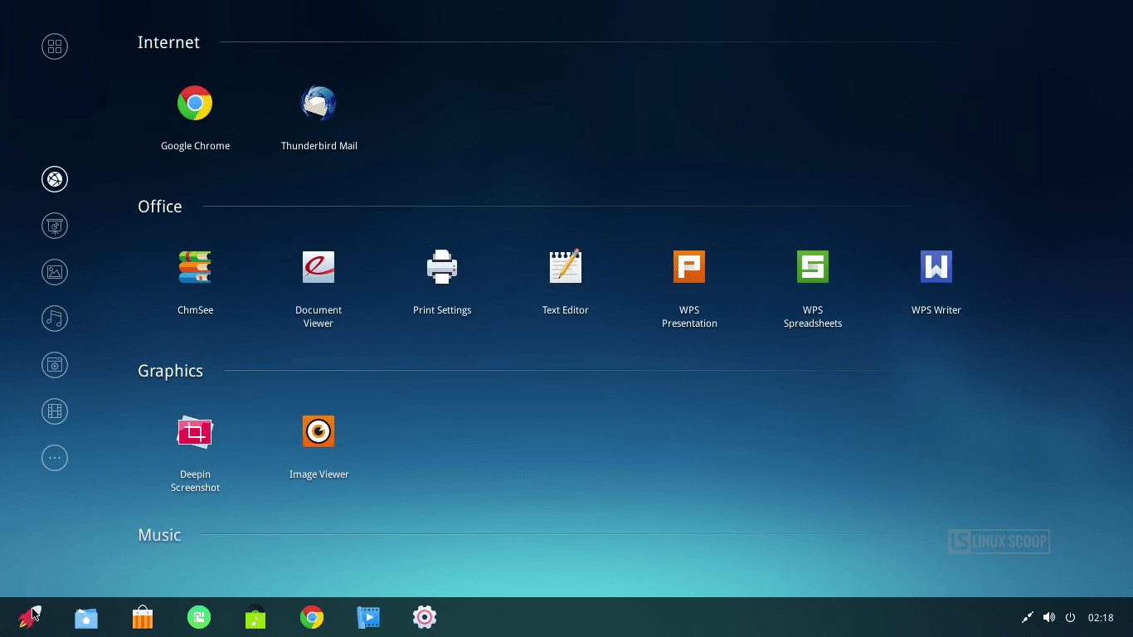Click the power button in system tray
1133x637 pixels.
click(1070, 617)
